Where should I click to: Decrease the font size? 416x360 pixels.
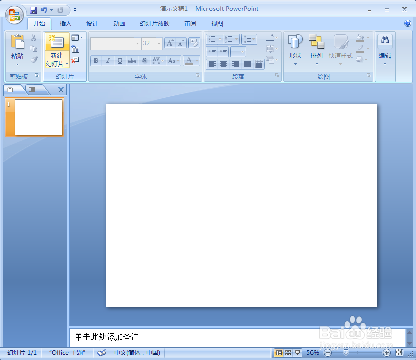pyautogui.click(x=181, y=43)
